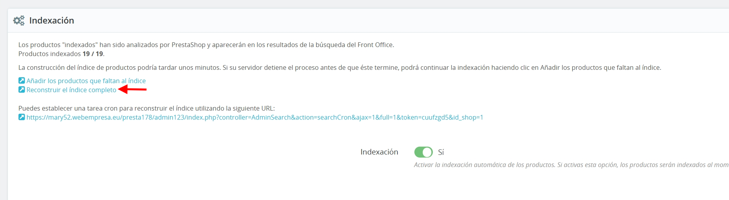729x200 pixels.
Task: Click the external-link icon before Reconstruir el índice
Action: [22, 90]
